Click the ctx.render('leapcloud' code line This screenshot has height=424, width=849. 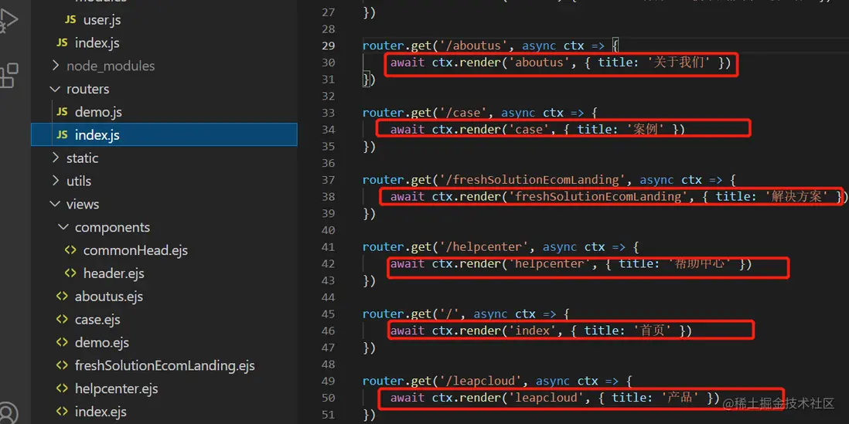pos(555,398)
